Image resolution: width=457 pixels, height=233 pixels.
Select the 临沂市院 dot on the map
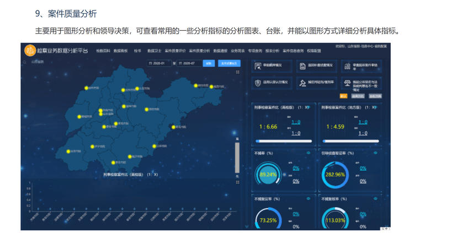point(130,156)
